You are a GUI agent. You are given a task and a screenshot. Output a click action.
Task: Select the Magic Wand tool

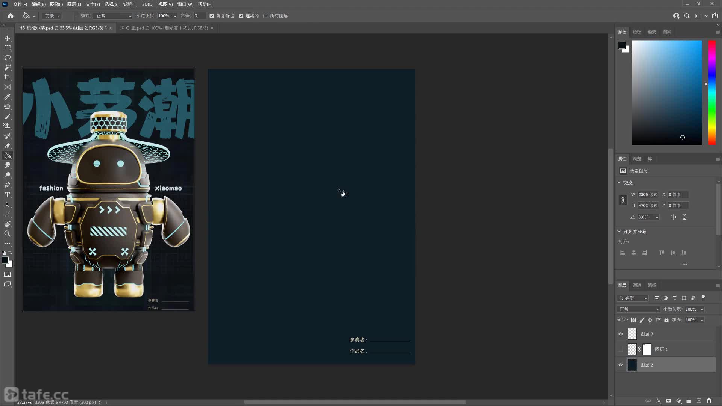pyautogui.click(x=8, y=68)
